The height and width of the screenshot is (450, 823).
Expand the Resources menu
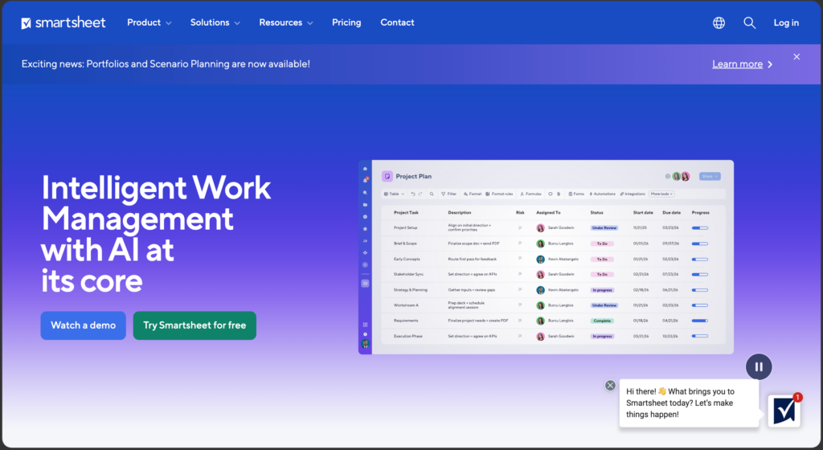coord(286,22)
